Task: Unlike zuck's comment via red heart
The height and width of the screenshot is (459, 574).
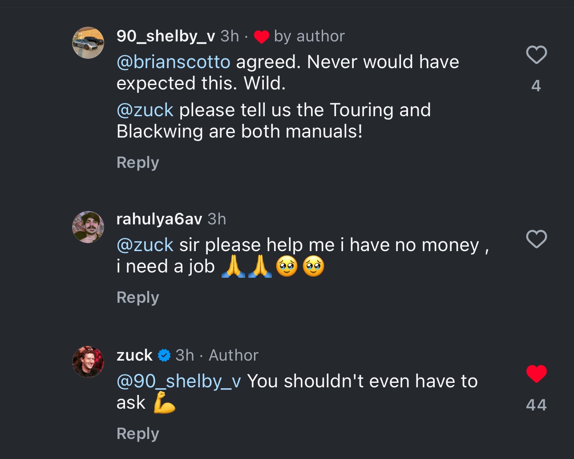Action: click(x=536, y=374)
